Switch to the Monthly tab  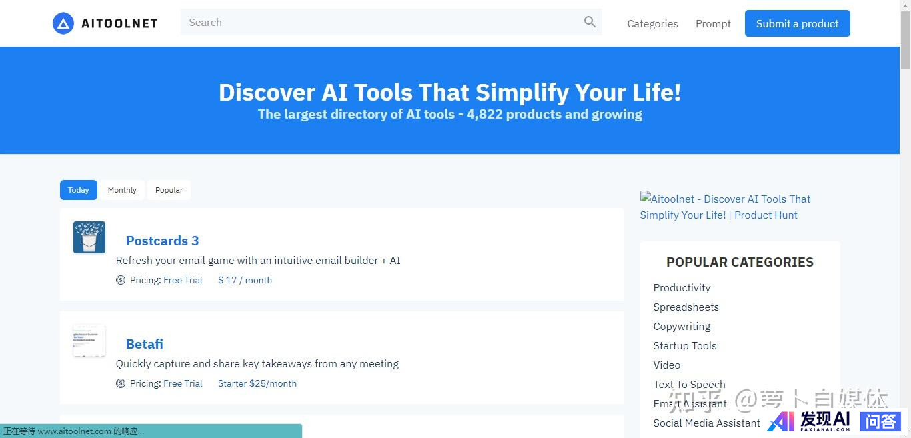coord(122,190)
